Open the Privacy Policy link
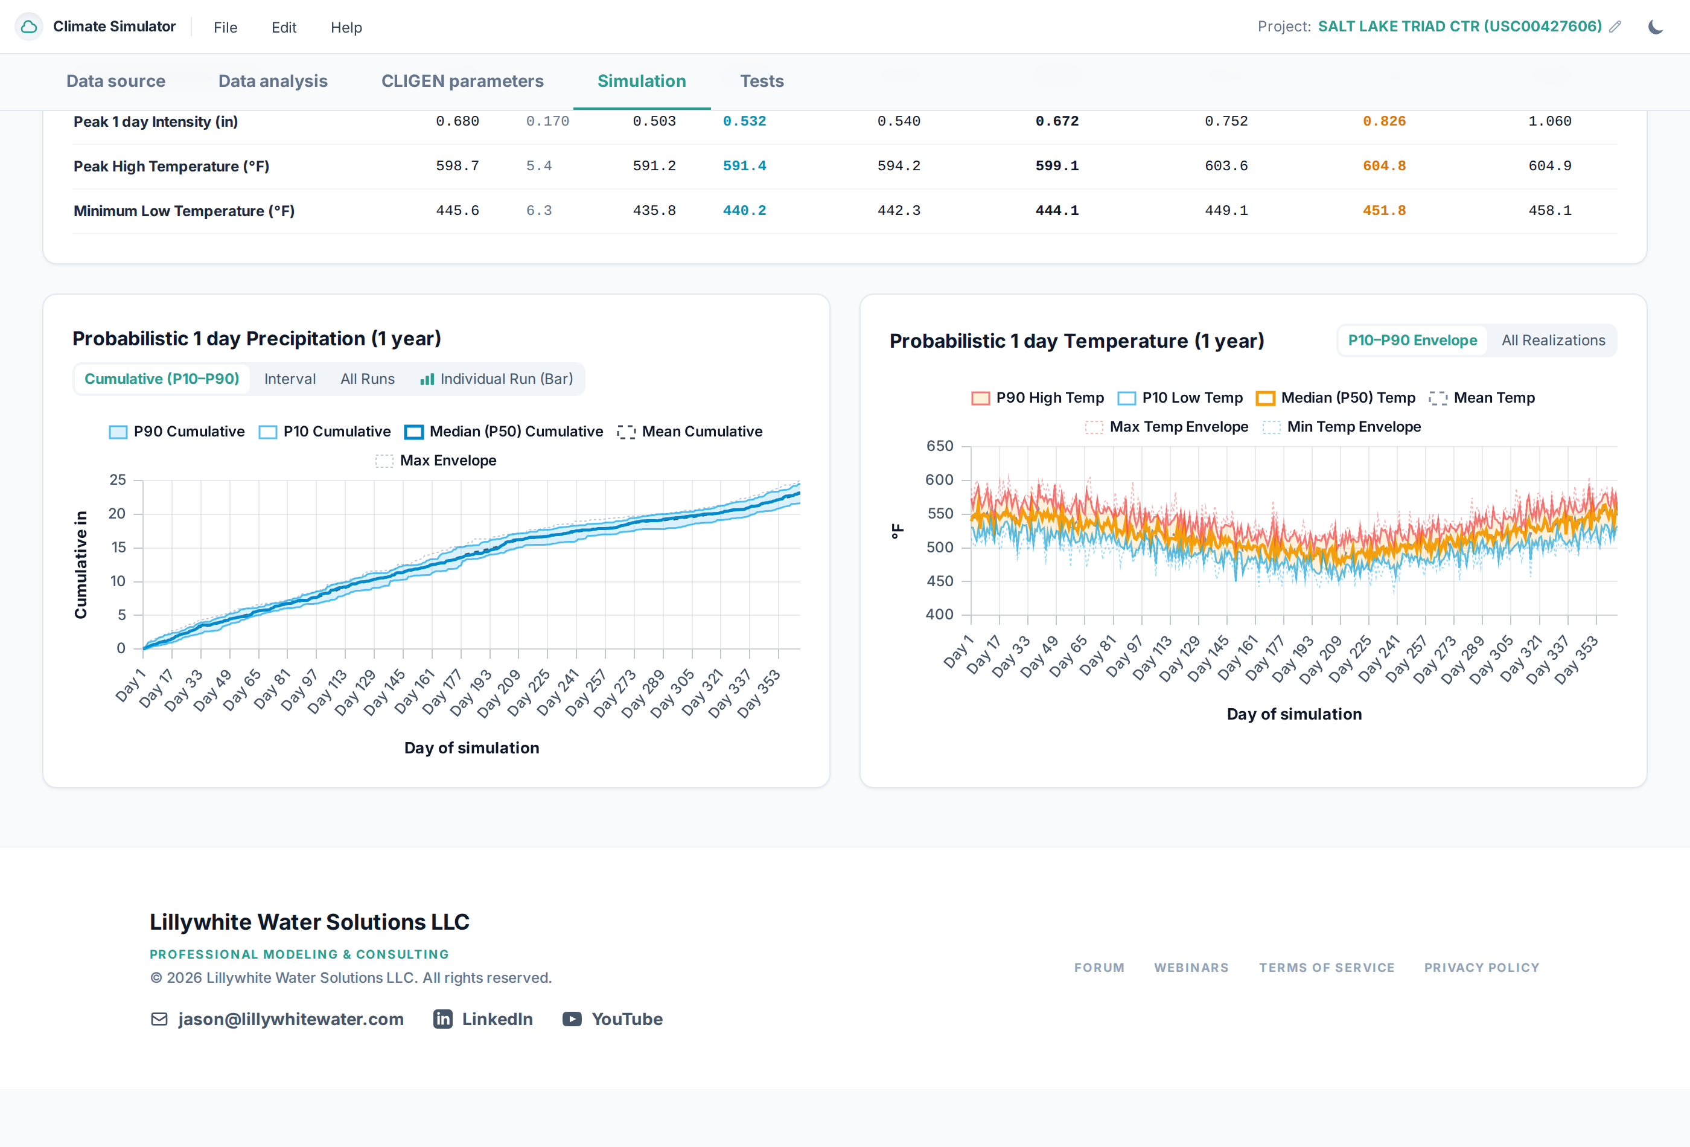Screen dimensions: 1690x1147 click(x=1481, y=967)
